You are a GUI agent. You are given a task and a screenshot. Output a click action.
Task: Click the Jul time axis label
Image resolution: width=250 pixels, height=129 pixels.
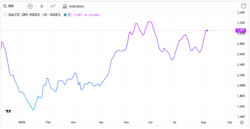[x=174, y=122]
